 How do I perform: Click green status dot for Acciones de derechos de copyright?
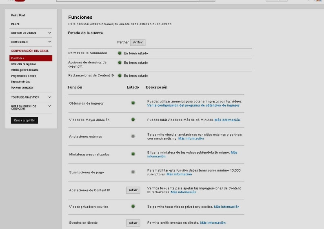pyautogui.click(x=120, y=63)
